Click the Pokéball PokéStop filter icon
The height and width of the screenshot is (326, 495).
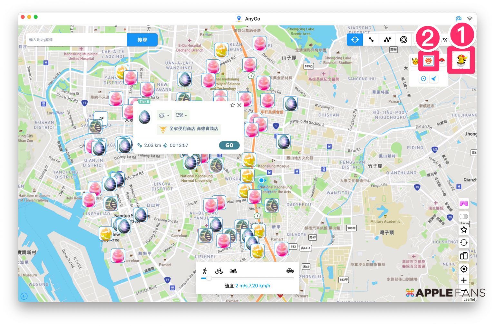click(442, 61)
